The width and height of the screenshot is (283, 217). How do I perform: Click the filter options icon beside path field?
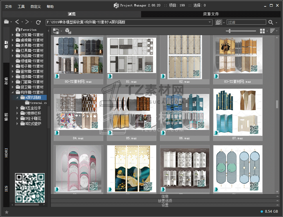coord(219,22)
